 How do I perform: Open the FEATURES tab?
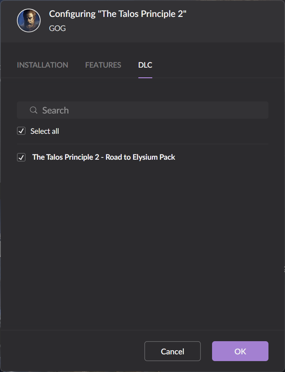pos(103,65)
